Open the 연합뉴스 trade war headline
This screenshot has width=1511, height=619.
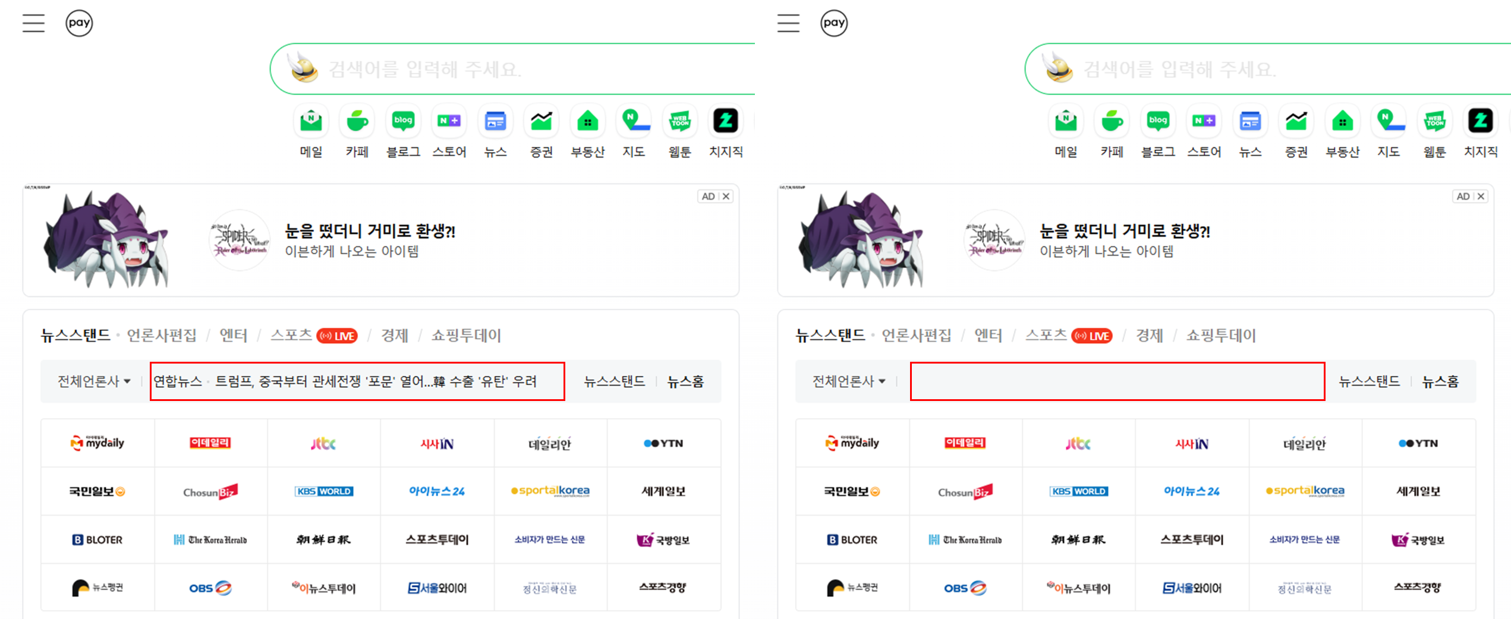click(x=357, y=381)
